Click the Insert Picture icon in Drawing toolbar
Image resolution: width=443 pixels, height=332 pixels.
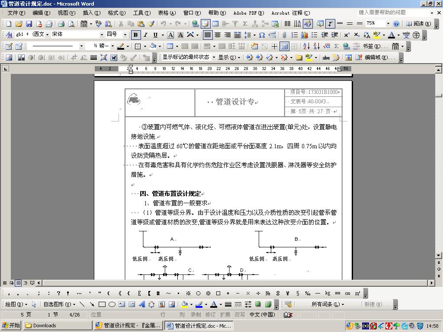point(171,304)
